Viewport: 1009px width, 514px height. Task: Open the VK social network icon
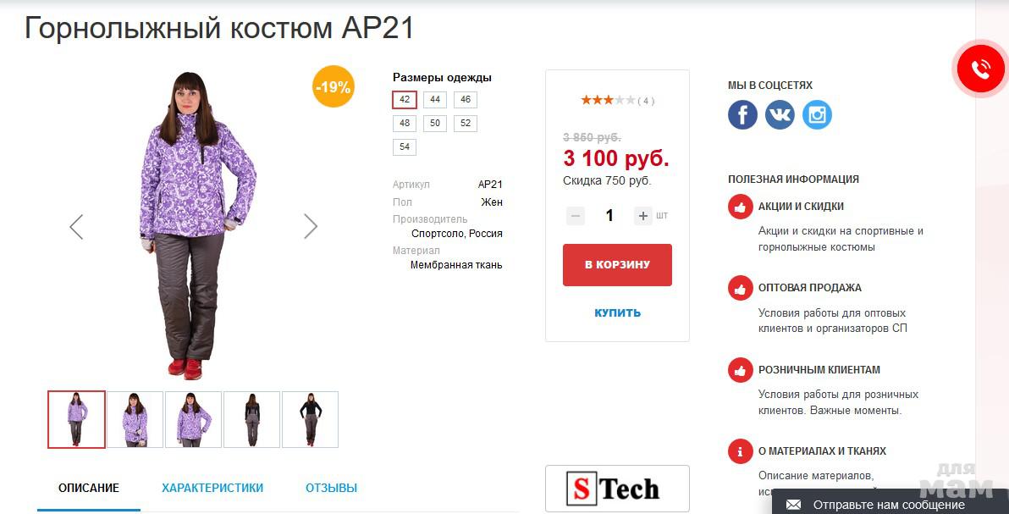click(780, 114)
